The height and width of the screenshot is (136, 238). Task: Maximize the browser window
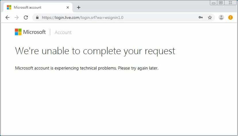[221, 3]
